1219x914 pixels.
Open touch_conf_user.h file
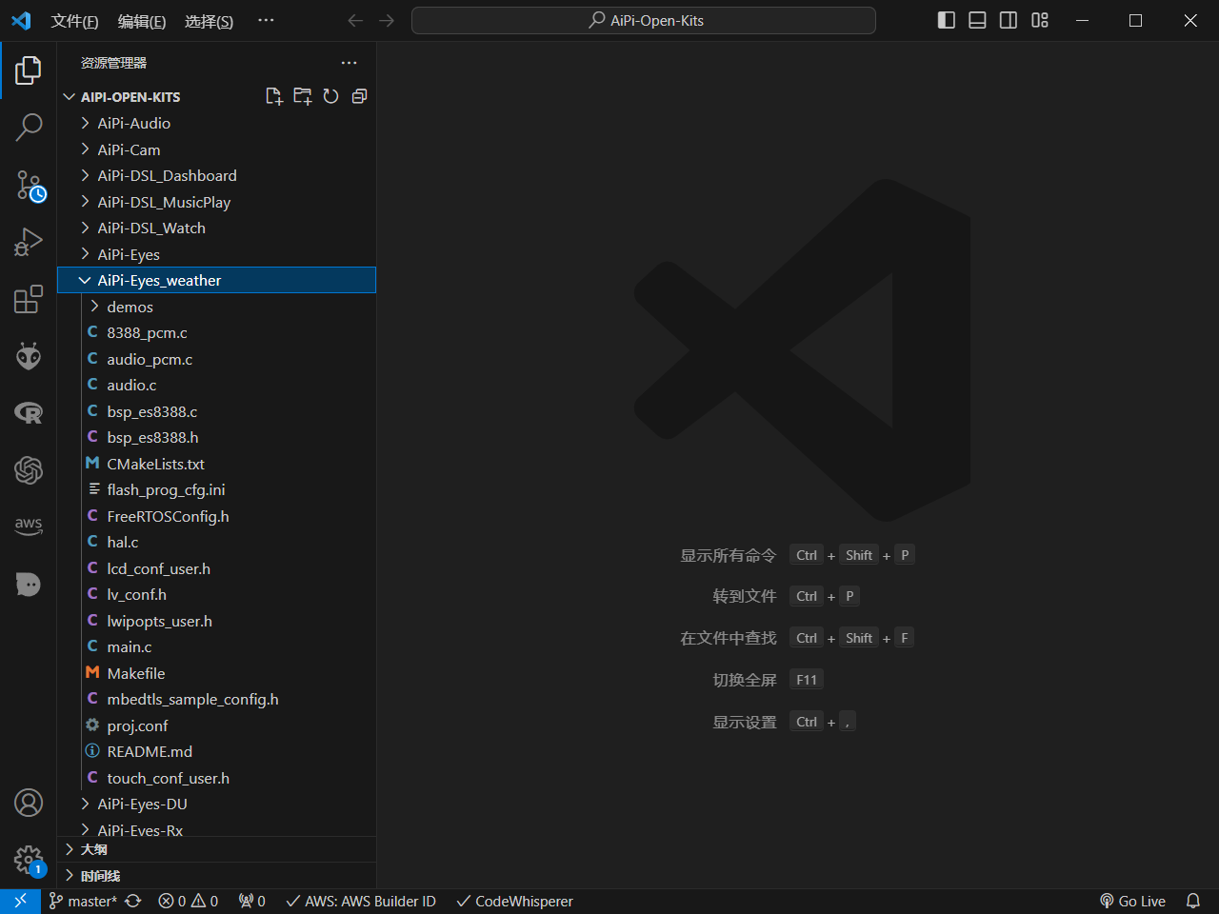(x=217, y=778)
